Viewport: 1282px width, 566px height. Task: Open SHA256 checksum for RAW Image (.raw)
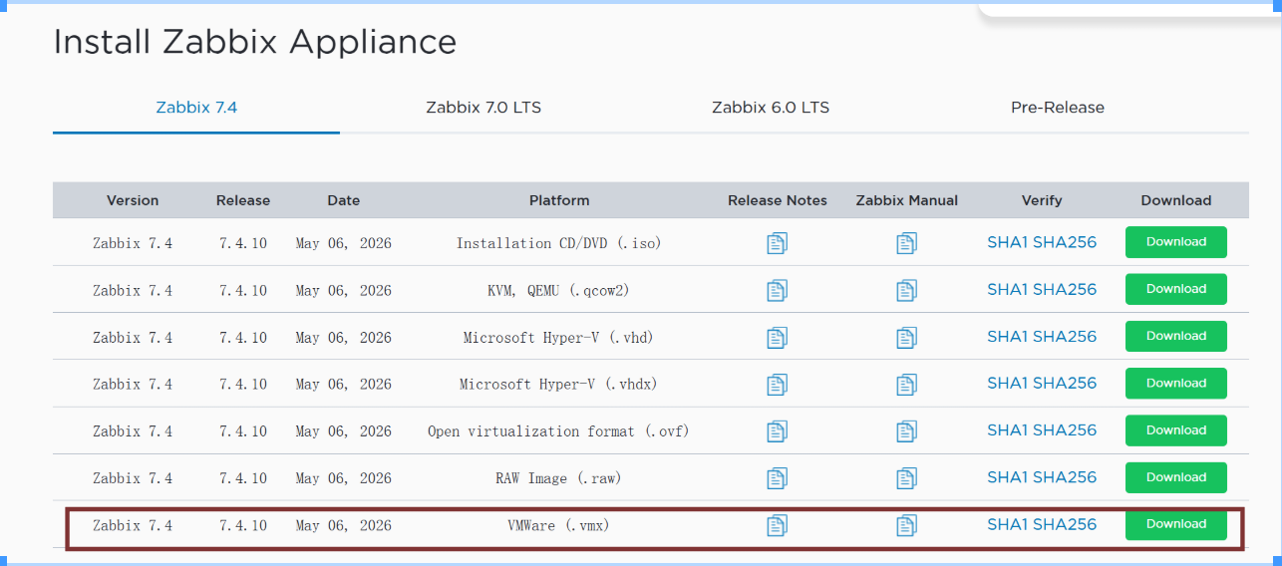1065,476
